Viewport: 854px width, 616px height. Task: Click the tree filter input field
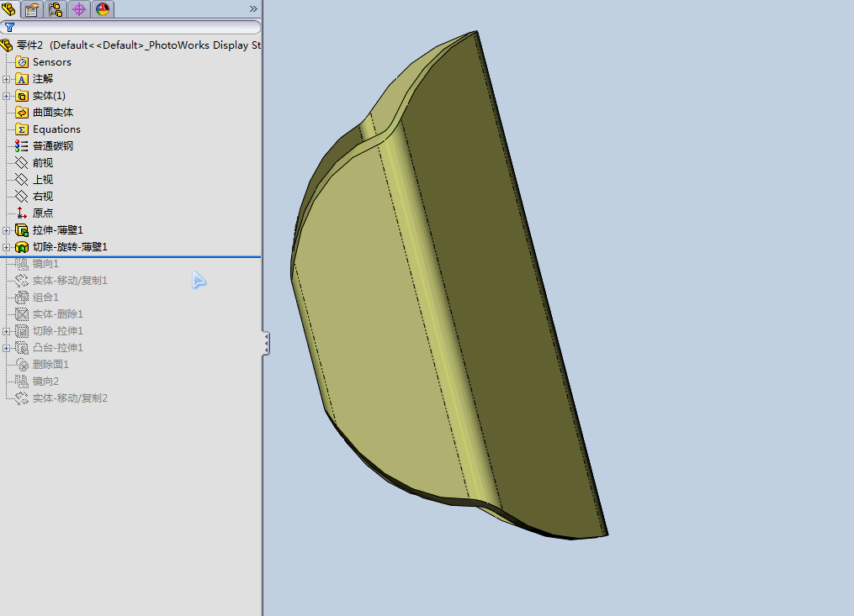[x=130, y=27]
